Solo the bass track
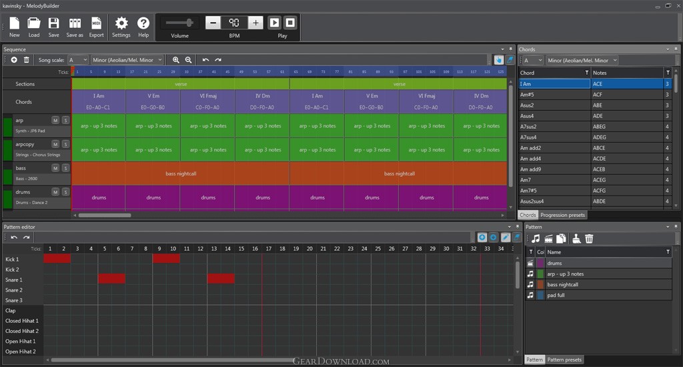Screen dimensions: 683x367 pos(66,168)
